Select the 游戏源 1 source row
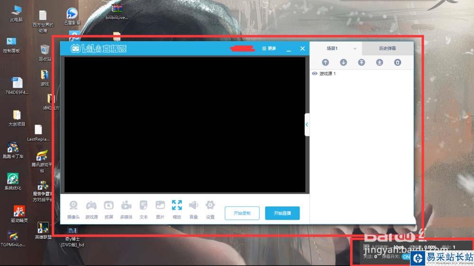The image size is (474, 266). point(362,73)
